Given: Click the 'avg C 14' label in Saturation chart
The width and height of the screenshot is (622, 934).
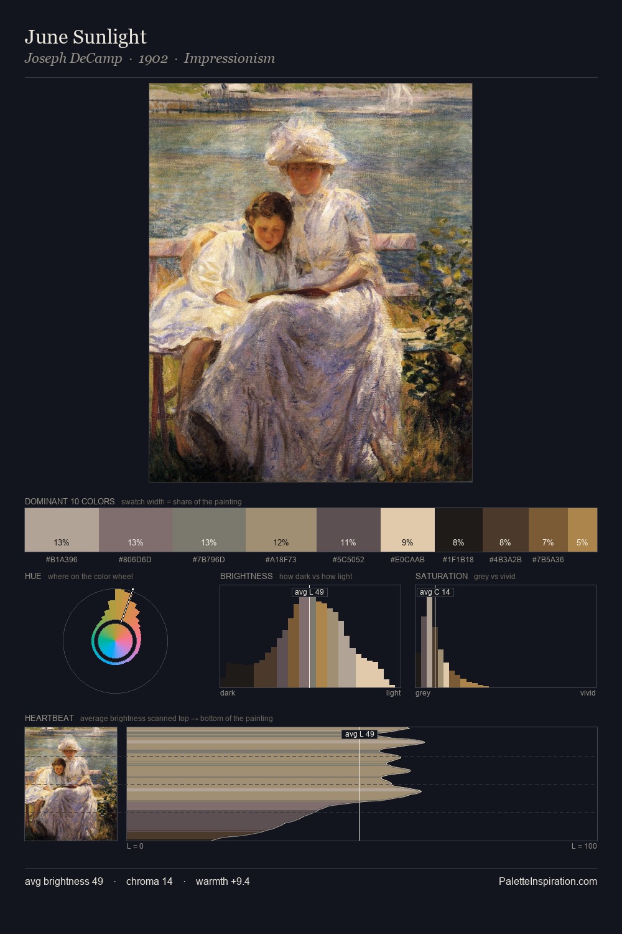Looking at the screenshot, I should pos(435,592).
